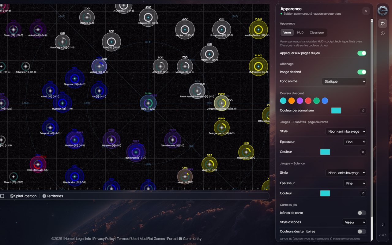Reset the Couleur personnalisée value
Viewport: 392px width, 245px height.
coord(363,111)
